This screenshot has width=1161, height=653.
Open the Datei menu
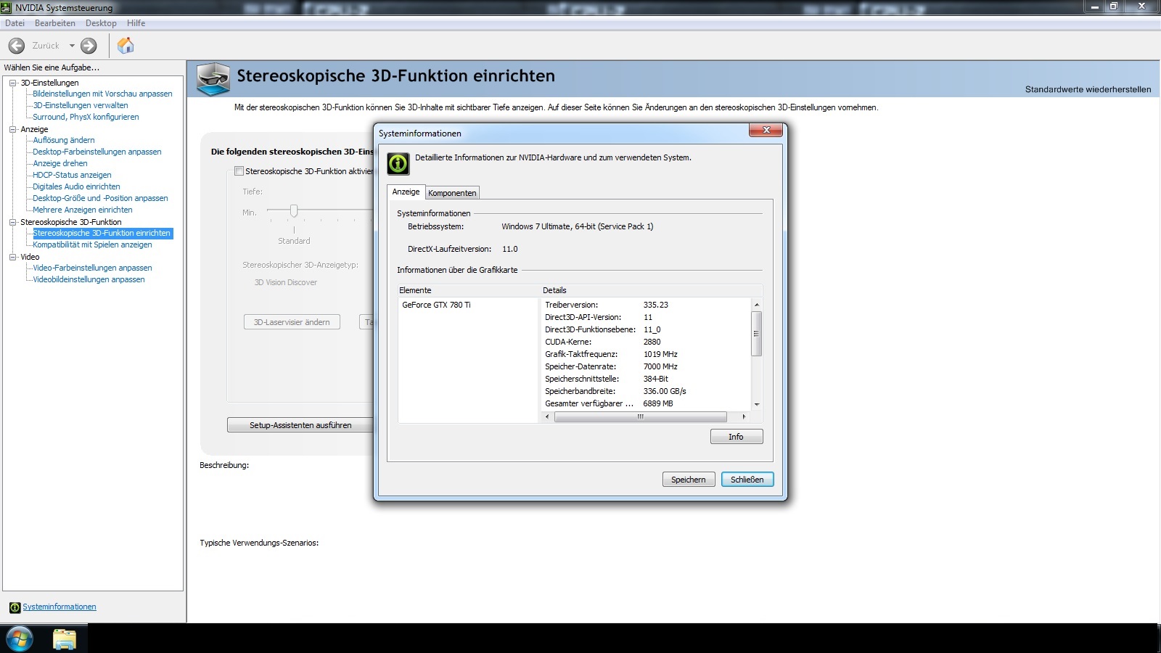[15, 23]
